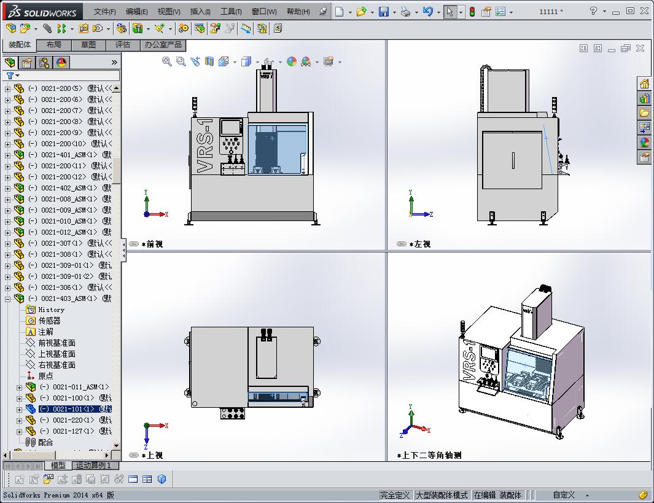Viewport: 654px width, 503px height.
Task: Click the feature tree filter input field
Action: [x=68, y=76]
